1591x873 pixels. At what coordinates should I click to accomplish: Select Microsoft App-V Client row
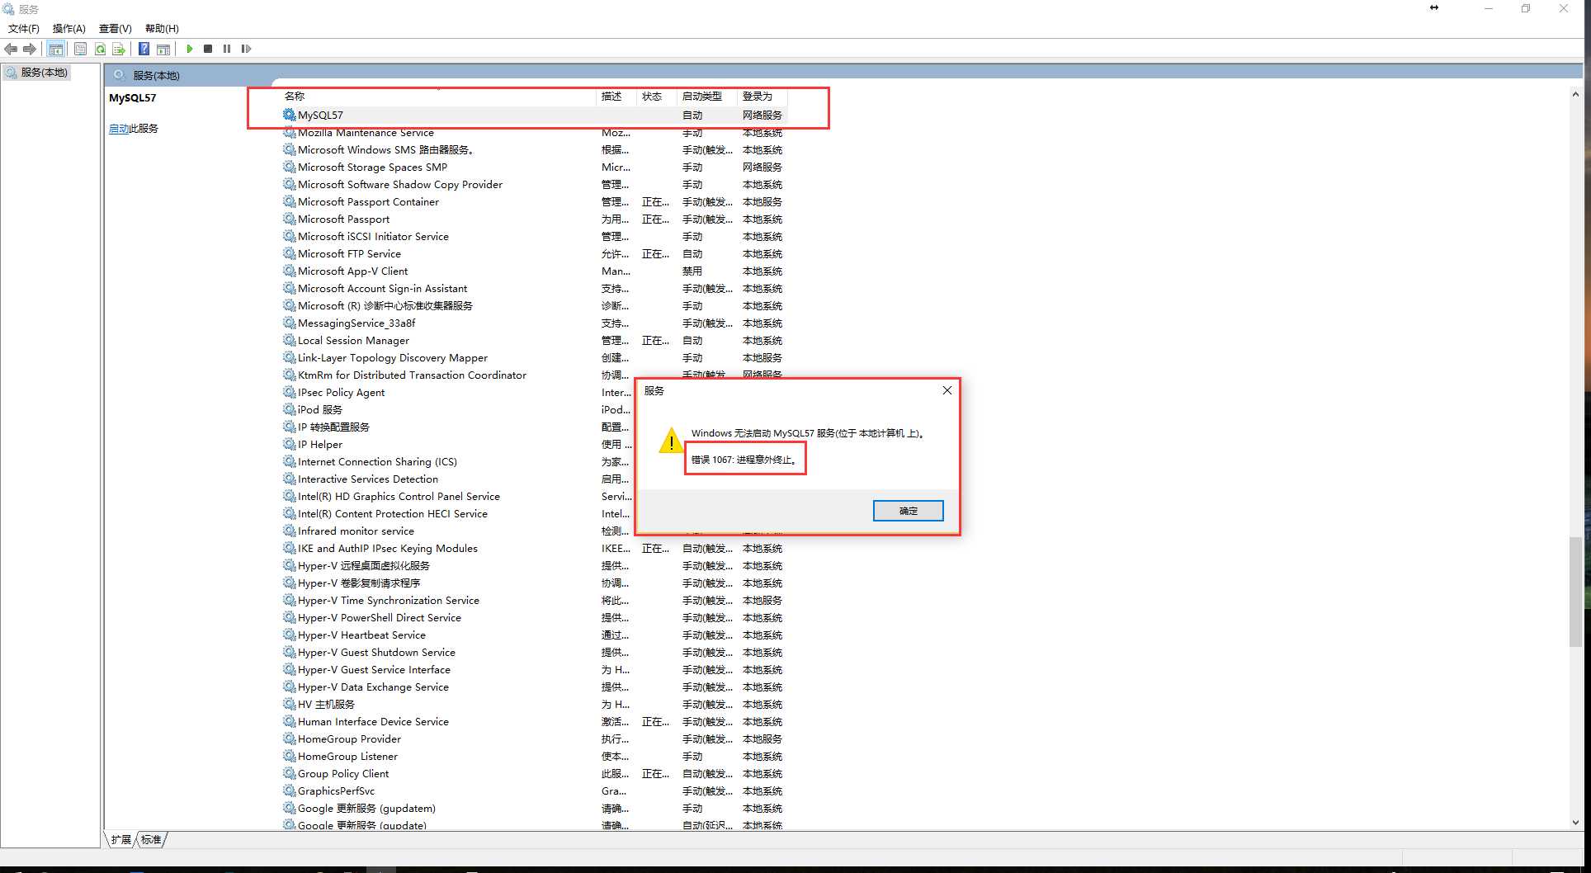(534, 271)
